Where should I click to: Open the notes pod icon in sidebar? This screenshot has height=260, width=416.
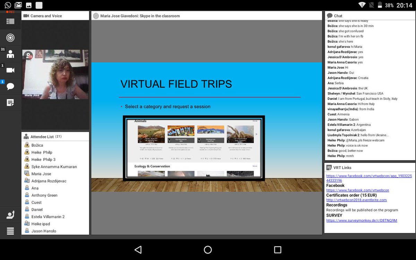coord(10,103)
